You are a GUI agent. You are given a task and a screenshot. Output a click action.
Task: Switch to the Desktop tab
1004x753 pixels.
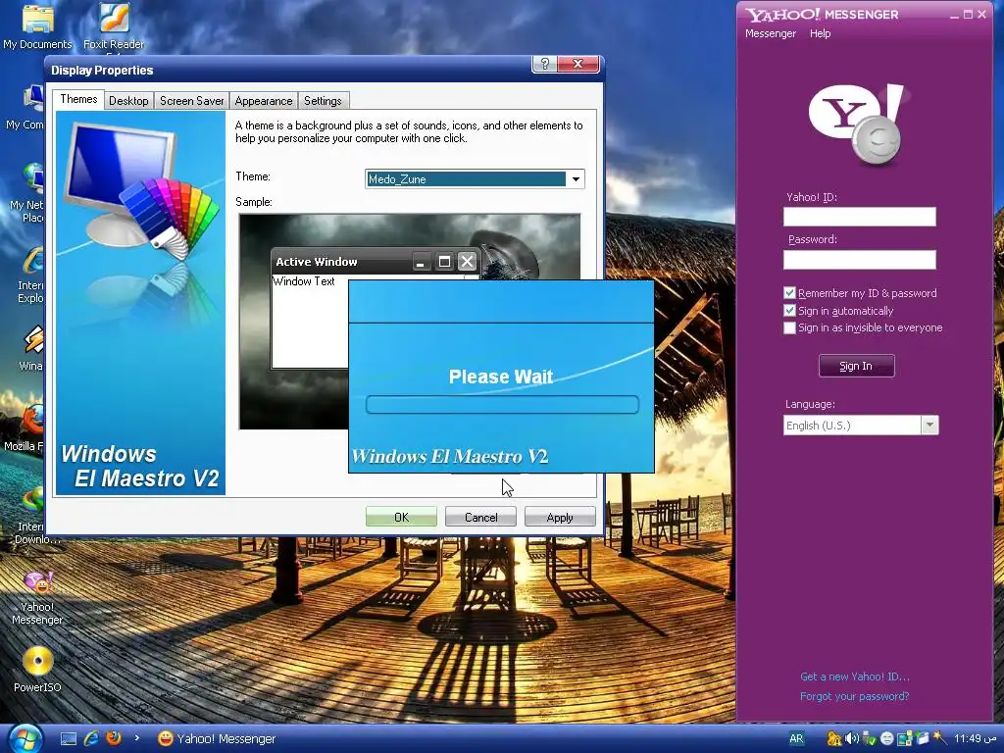[x=128, y=101]
